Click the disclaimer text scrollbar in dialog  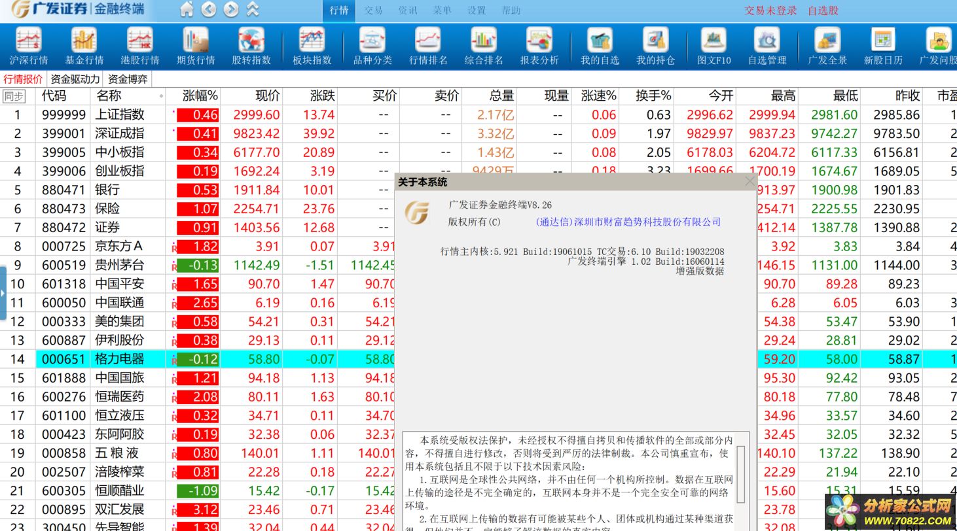[741, 474]
